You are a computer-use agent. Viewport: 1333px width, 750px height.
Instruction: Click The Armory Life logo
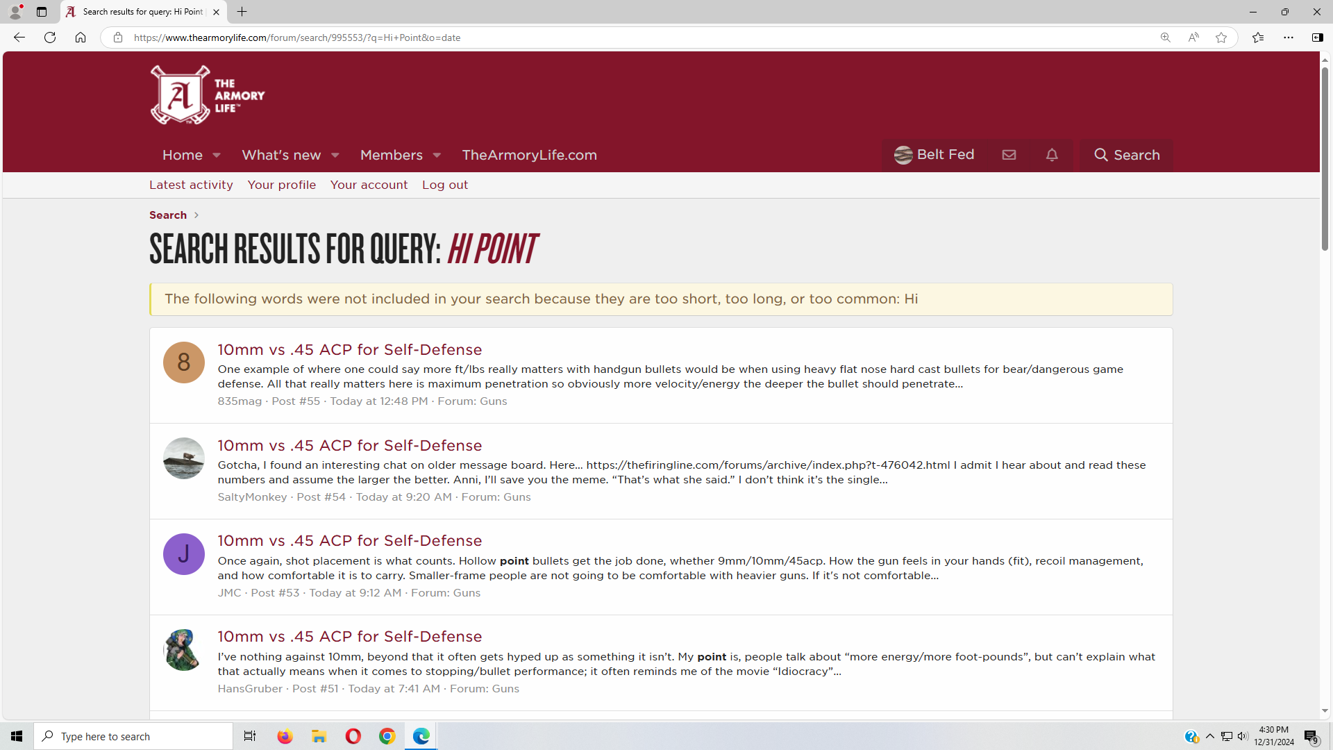(208, 95)
